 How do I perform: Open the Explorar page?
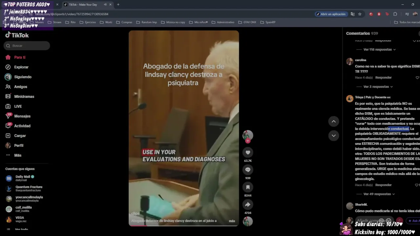[x=21, y=67]
